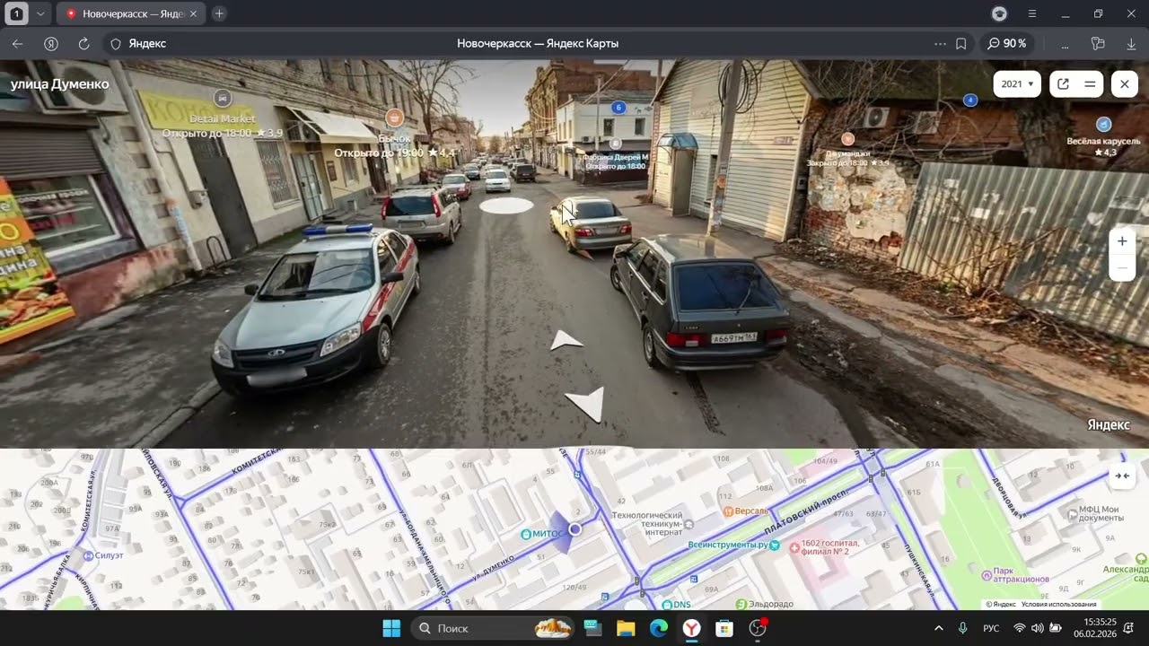Open a new browser tab

219,13
